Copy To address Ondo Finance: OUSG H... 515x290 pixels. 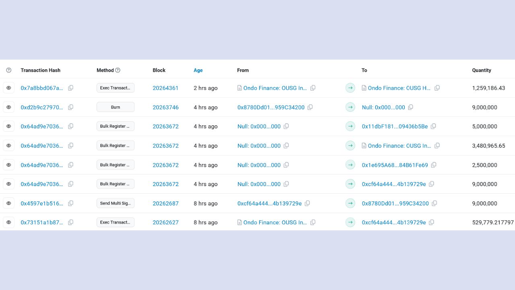437,88
